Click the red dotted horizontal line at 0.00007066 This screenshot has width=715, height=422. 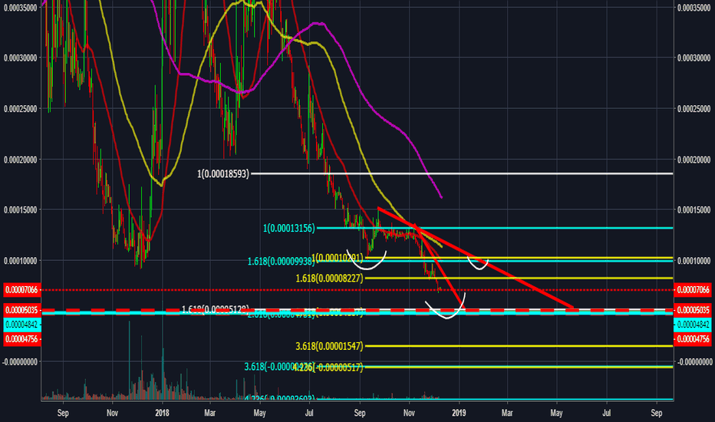(357, 290)
